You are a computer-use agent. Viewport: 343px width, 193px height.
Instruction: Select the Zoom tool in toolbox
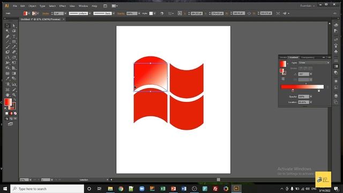pos(14,95)
